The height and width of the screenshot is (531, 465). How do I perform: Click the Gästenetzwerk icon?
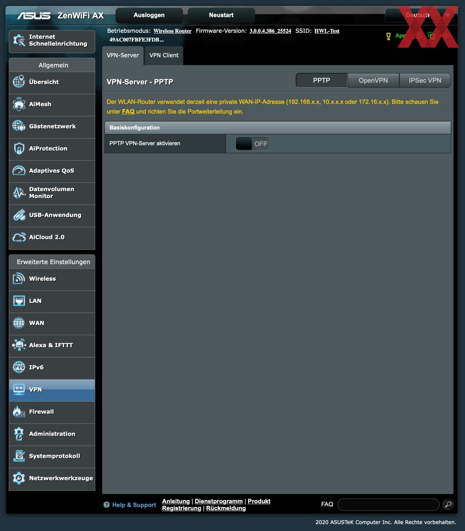coord(19,126)
